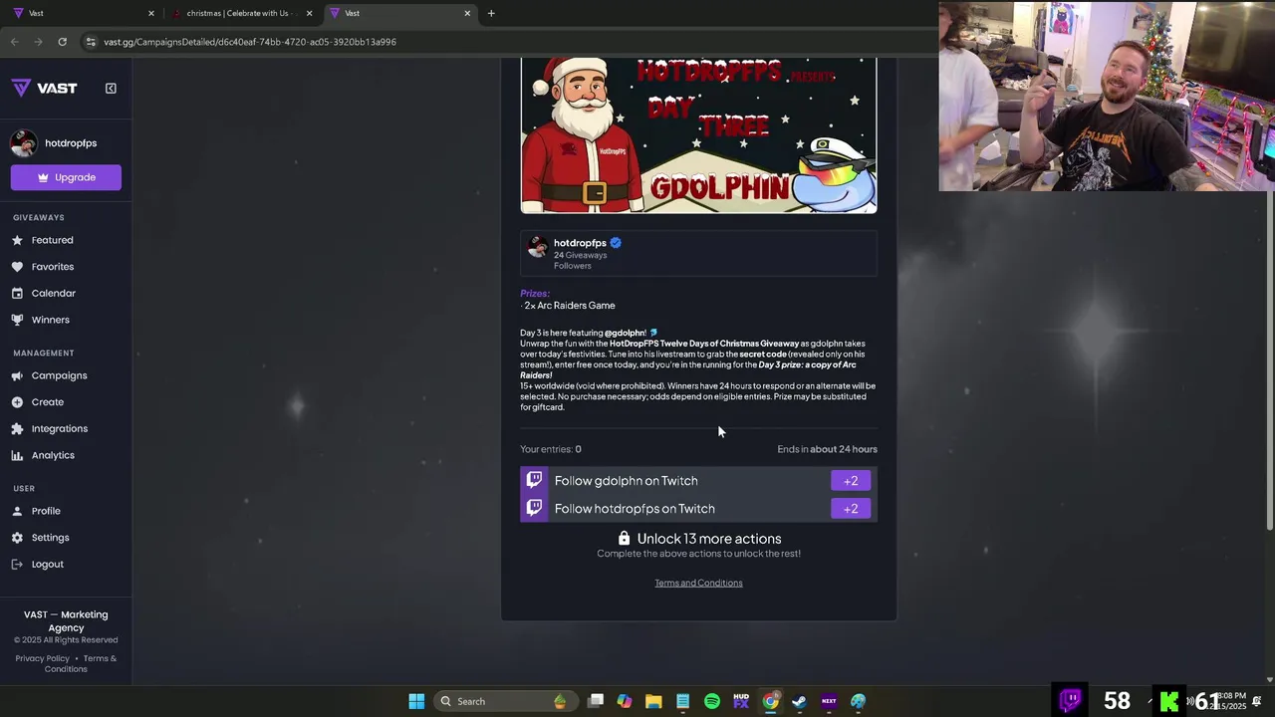Open sidebar footer Terms & Conditions link

click(x=81, y=663)
